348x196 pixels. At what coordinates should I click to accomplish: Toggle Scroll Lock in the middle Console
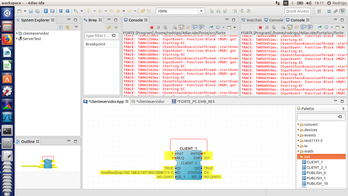click(x=181, y=27)
